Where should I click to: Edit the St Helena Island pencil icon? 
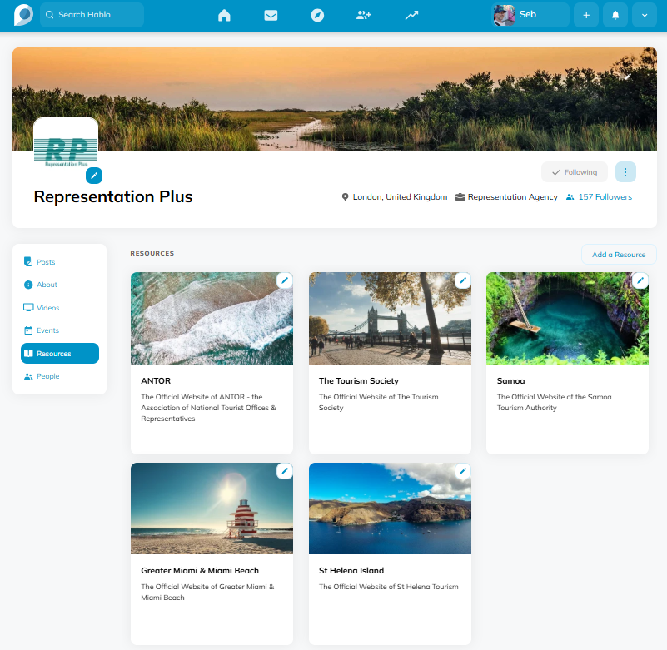[x=463, y=471]
